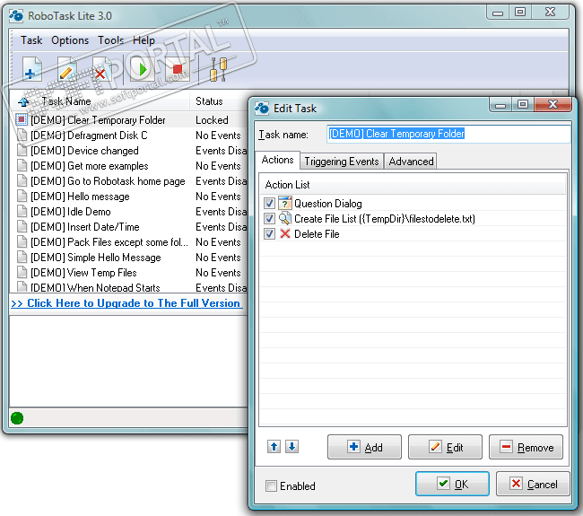Click the RoboTask icon in Edit Task title bar
This screenshot has height=516, width=583.
(262, 109)
